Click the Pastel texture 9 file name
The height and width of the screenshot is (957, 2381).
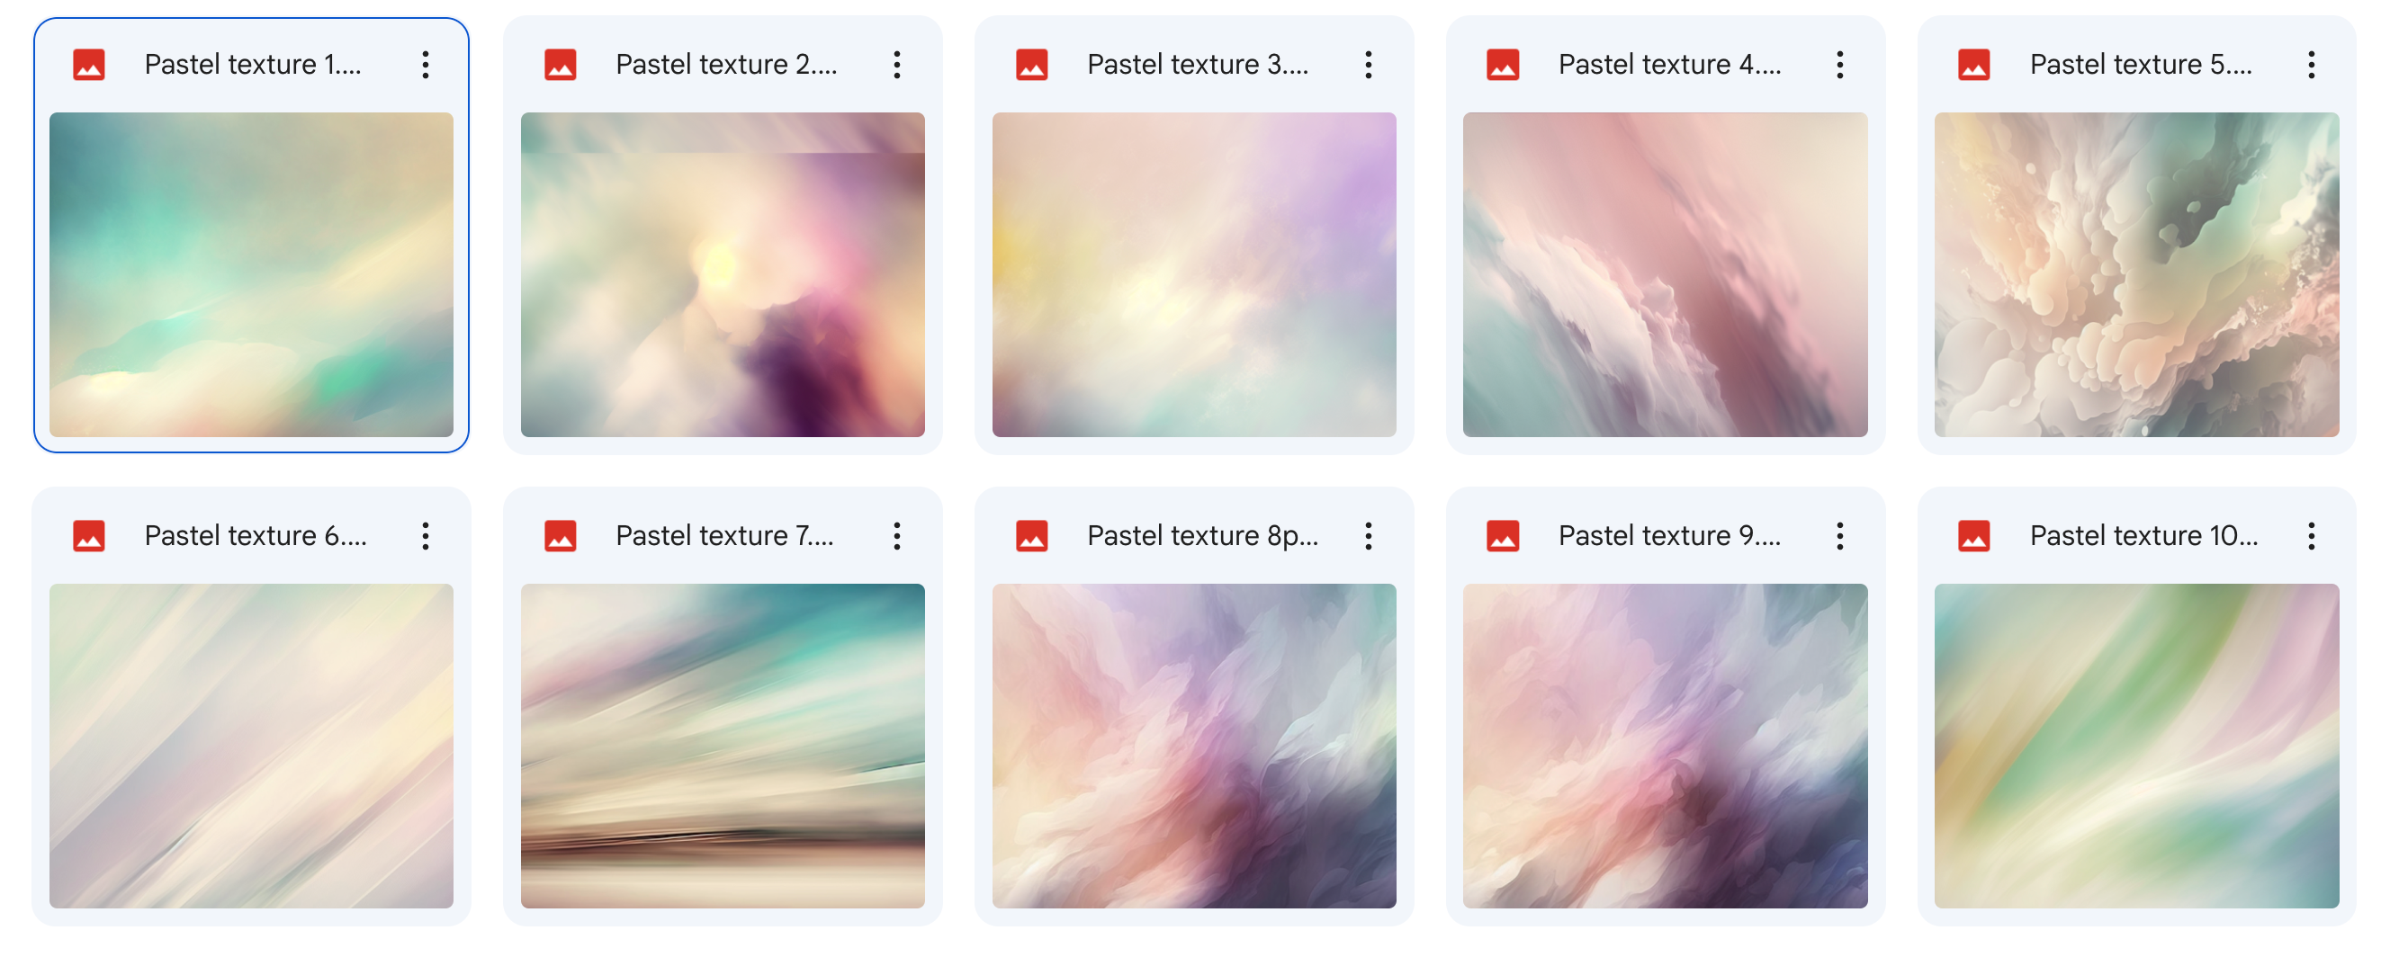pyautogui.click(x=1670, y=536)
